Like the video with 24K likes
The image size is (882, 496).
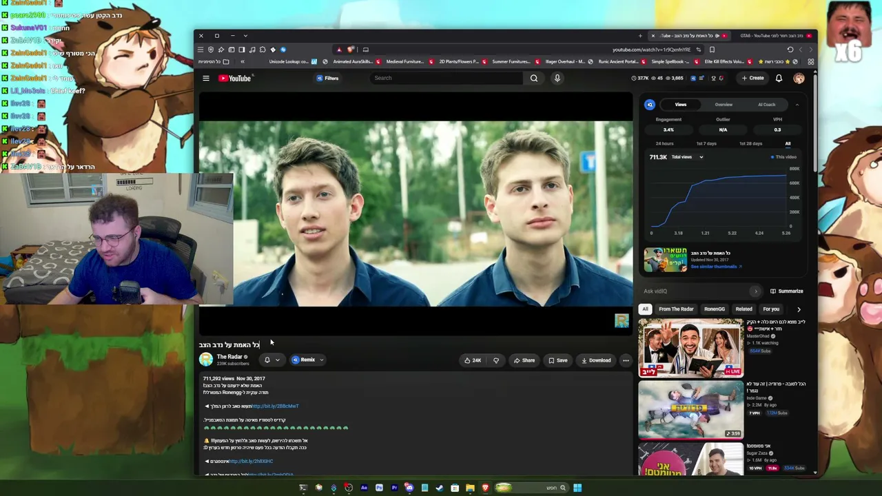pyautogui.click(x=473, y=360)
